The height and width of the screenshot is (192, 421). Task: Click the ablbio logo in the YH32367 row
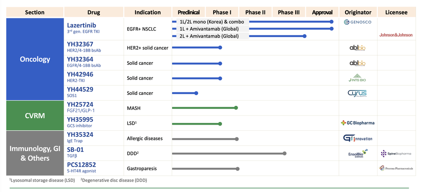click(x=357, y=48)
